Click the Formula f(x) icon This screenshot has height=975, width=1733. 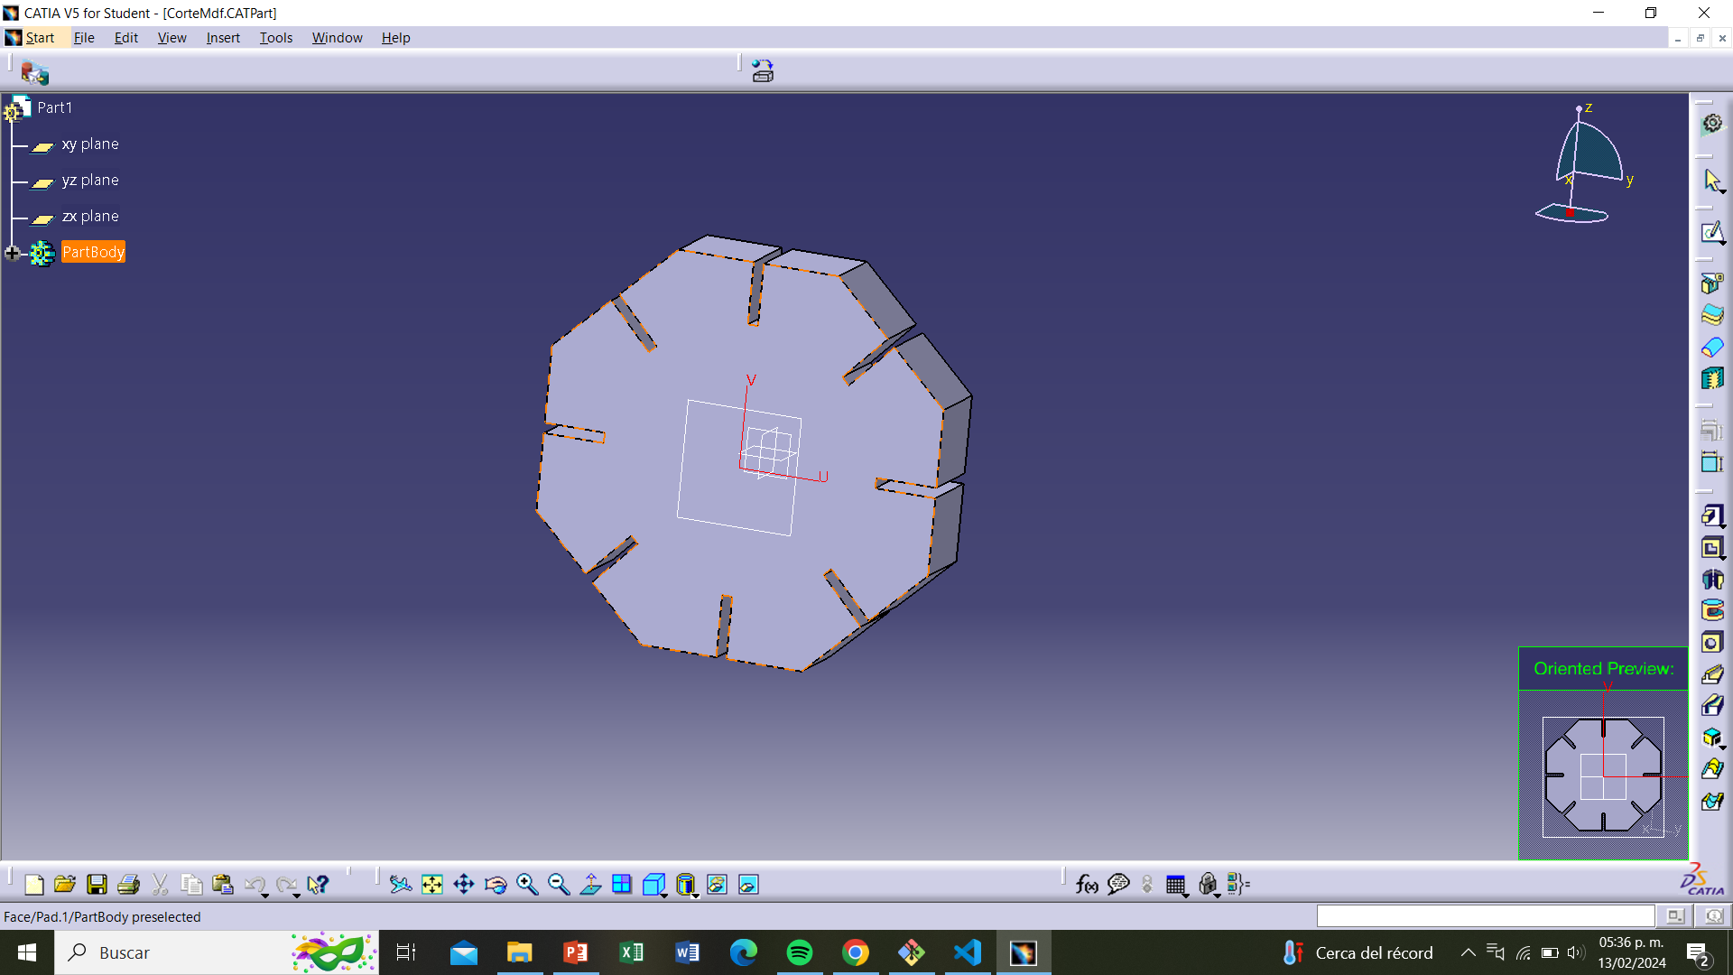pos(1087,885)
